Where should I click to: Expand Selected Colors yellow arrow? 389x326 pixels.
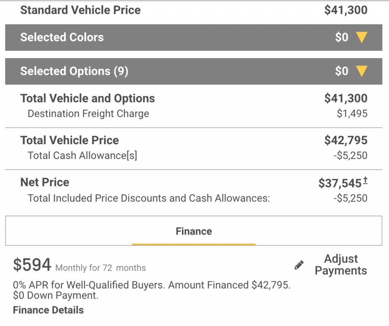pos(362,38)
